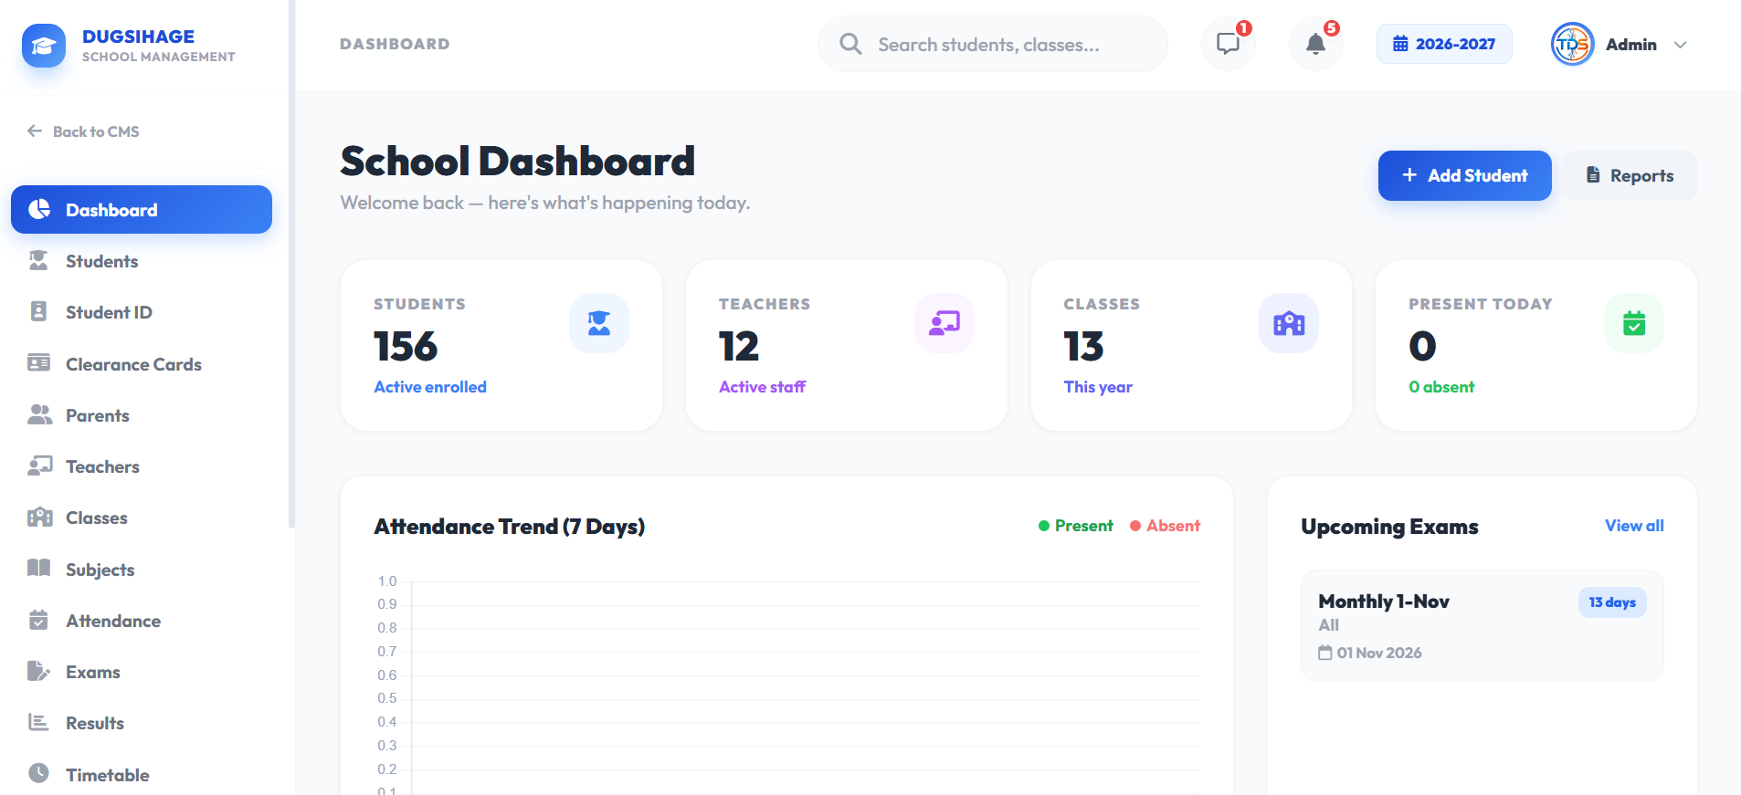Navigate to Attendance in sidebar

pos(142,621)
